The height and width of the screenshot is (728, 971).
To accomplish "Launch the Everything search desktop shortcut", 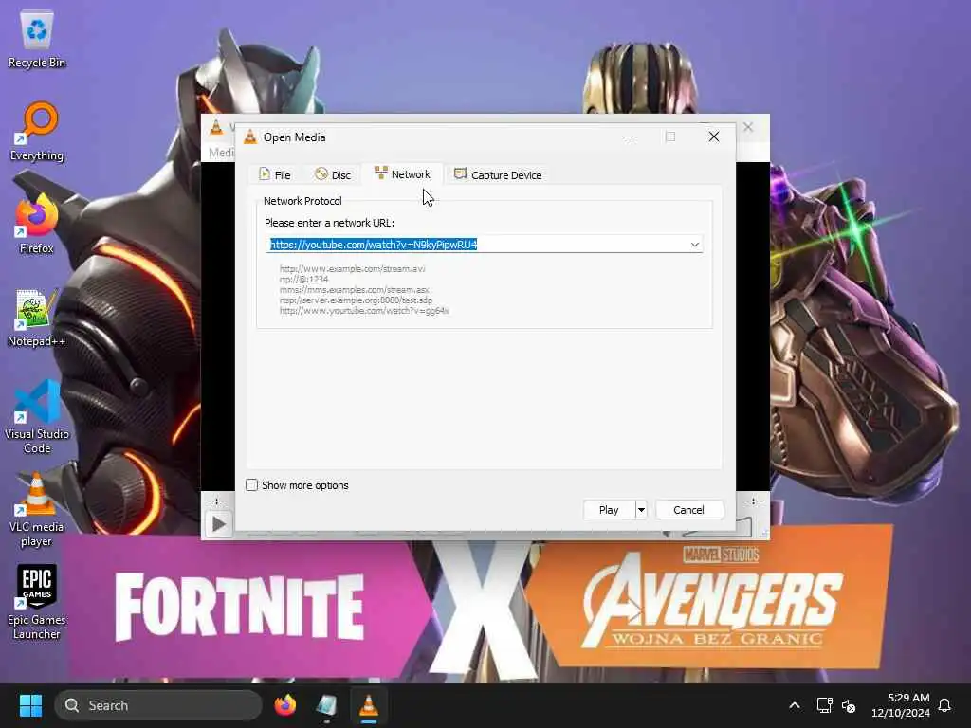I will (37, 132).
